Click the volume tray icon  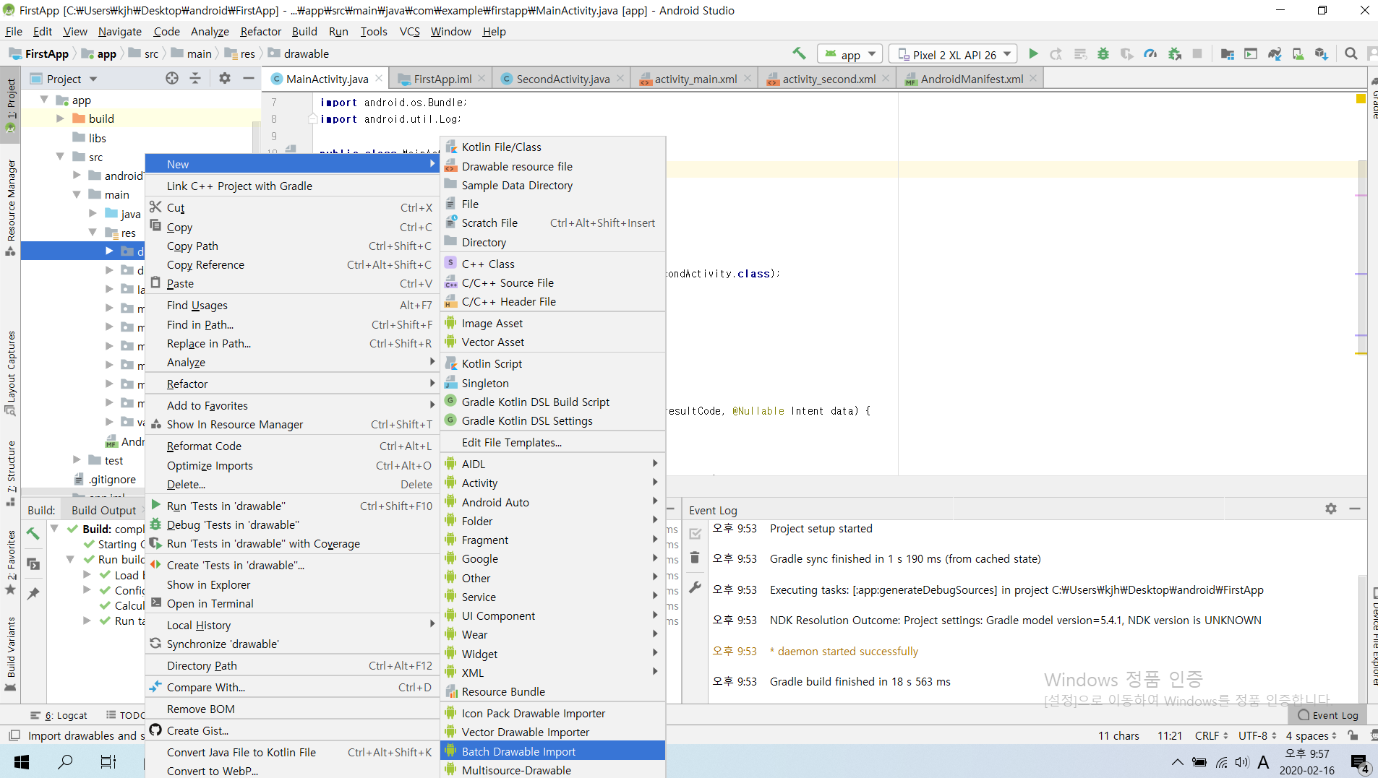point(1241,762)
